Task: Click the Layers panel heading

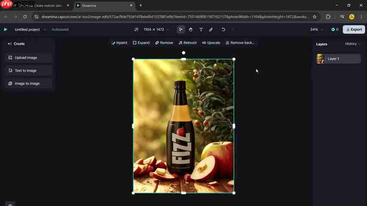Action: pyautogui.click(x=321, y=44)
